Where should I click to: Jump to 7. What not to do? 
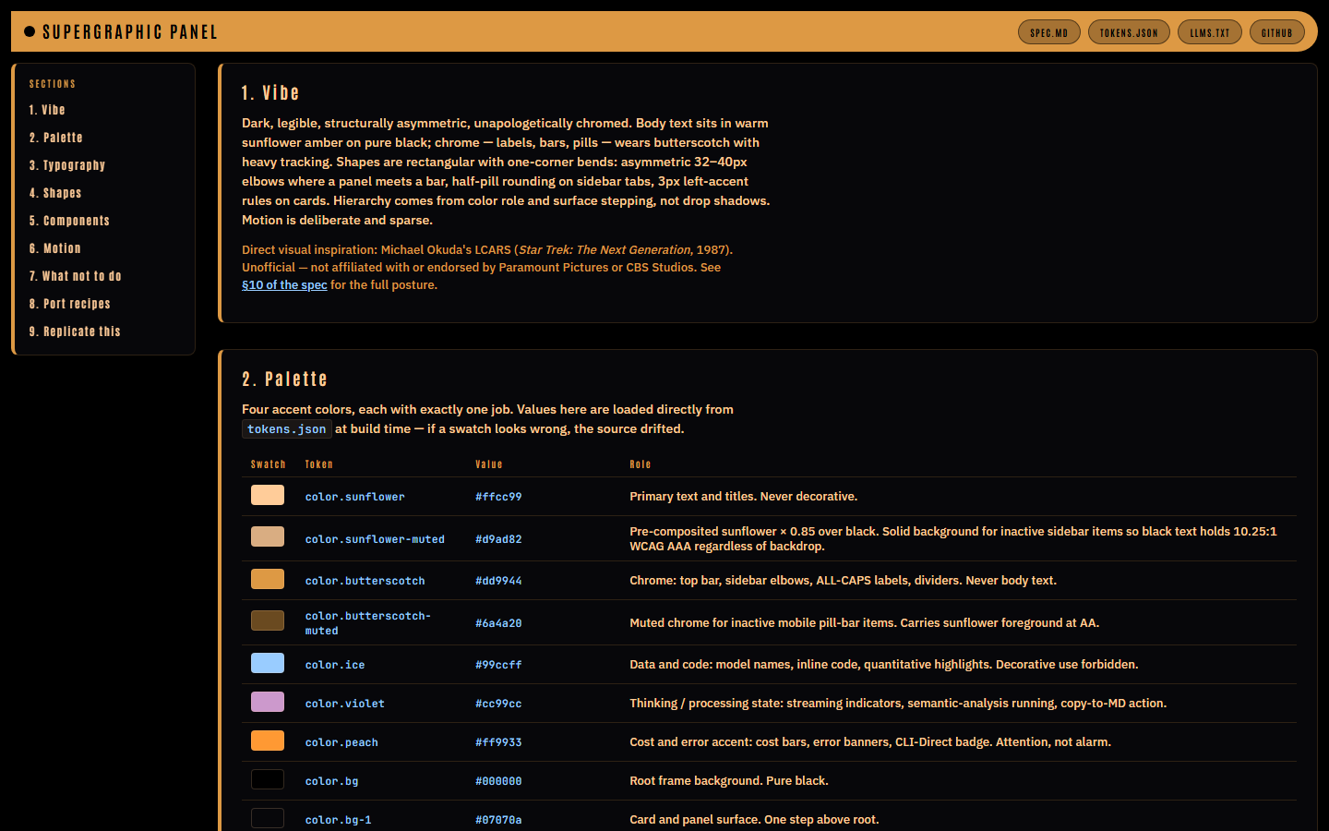(75, 276)
